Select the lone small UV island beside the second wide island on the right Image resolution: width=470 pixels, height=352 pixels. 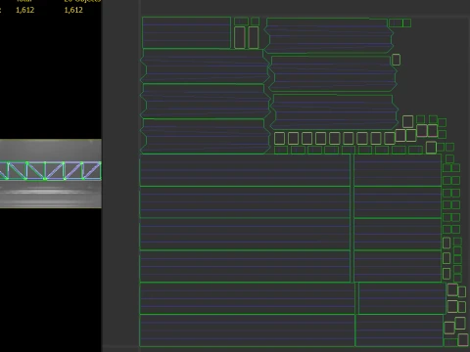(396, 60)
